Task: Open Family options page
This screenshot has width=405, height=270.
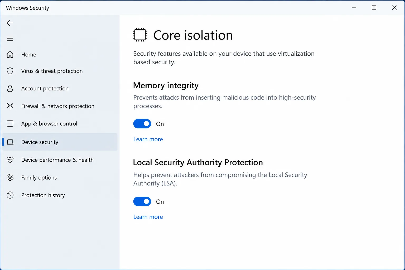Action: coord(60,177)
